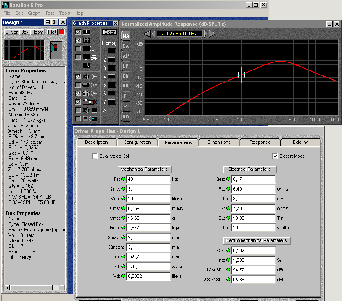This screenshot has height=301, width=342.
Task: Click the save icon in Design 1 header
Action: coord(47,22)
